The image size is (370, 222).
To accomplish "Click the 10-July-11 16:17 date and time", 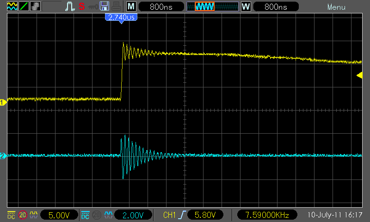I will [334, 215].
